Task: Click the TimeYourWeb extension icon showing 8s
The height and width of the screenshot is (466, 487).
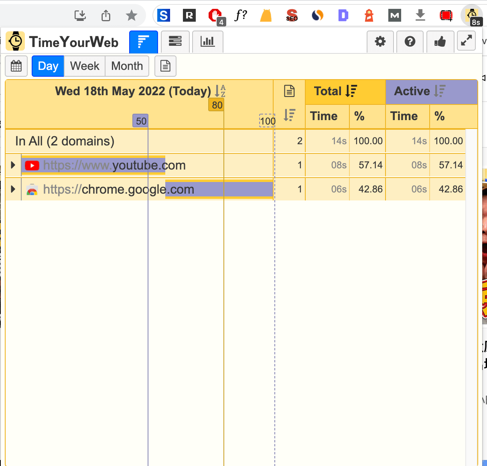Action: (472, 15)
